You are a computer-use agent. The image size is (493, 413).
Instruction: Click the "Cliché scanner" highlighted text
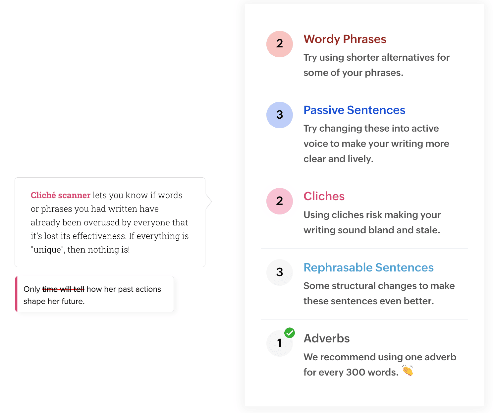(x=61, y=195)
